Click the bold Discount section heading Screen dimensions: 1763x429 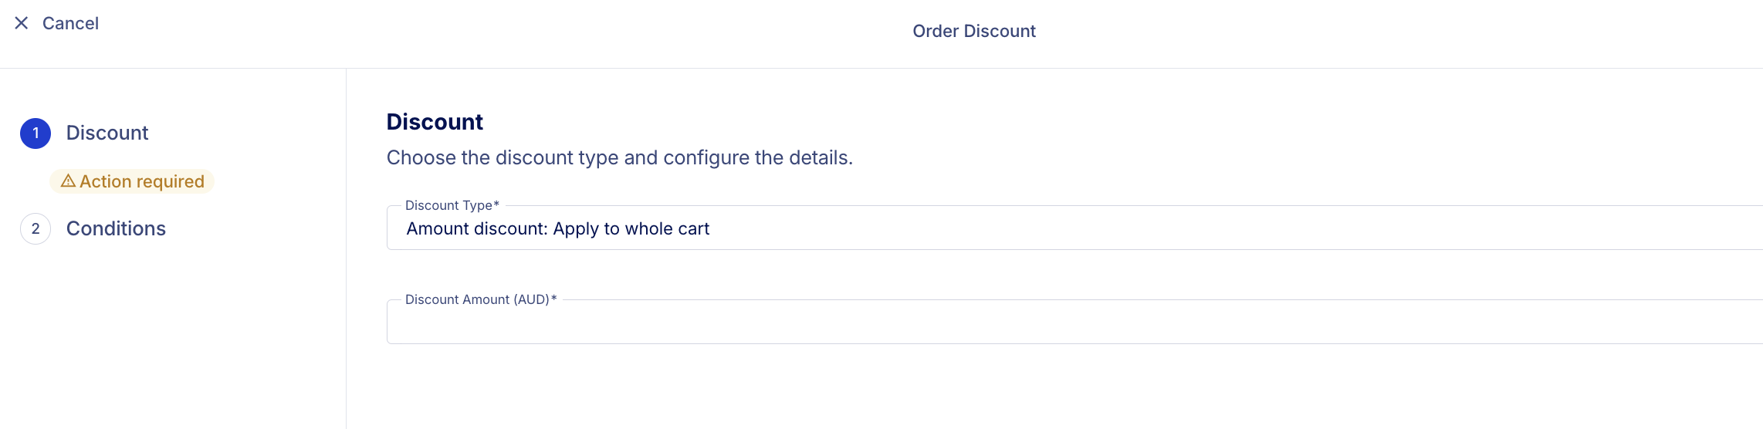[435, 122]
